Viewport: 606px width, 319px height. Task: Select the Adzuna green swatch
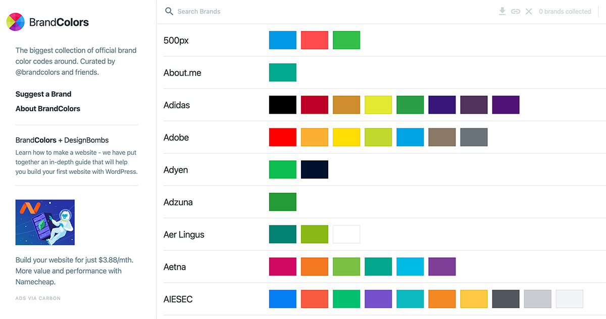pyautogui.click(x=282, y=202)
